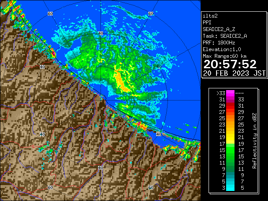Viewport: 268px width, 201px height.
Task: Click the "Elevation:1.0" value
Action: tap(222, 49)
